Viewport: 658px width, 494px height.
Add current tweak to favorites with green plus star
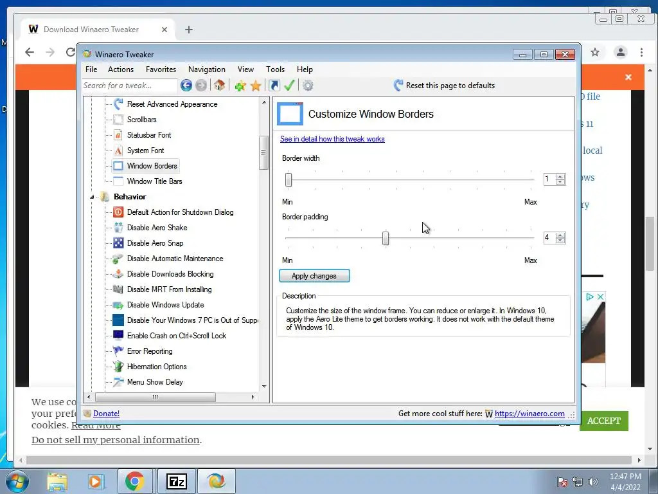[x=240, y=86]
